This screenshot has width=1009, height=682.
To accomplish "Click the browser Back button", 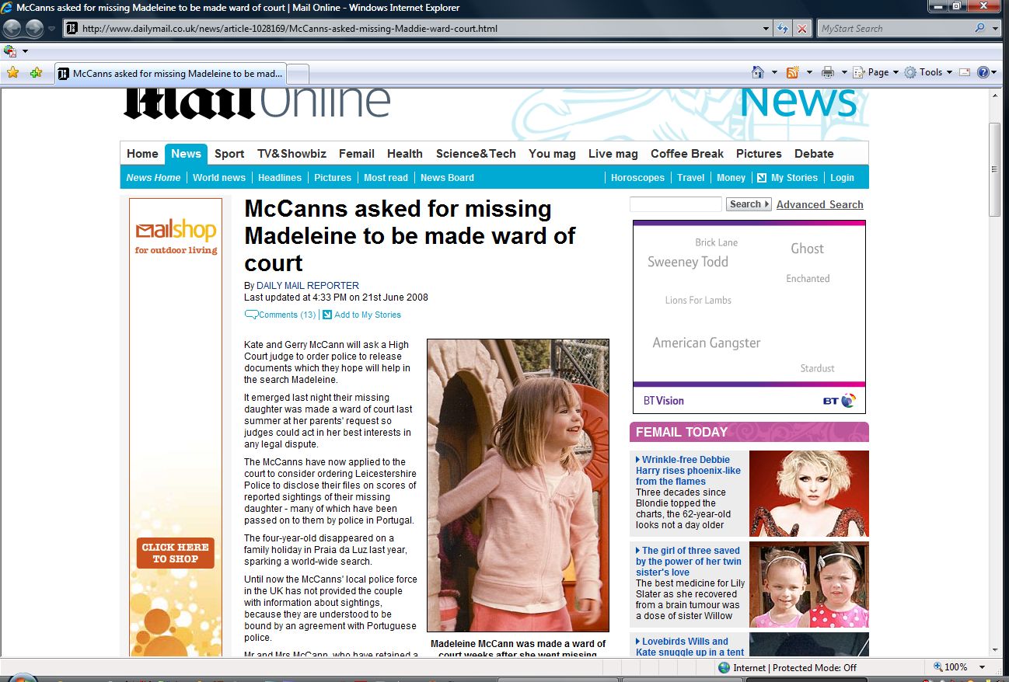I will tap(12, 29).
